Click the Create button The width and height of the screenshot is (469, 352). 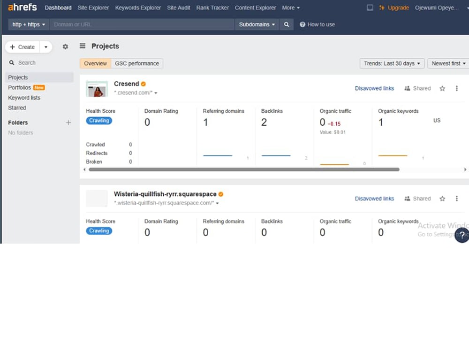click(x=23, y=47)
